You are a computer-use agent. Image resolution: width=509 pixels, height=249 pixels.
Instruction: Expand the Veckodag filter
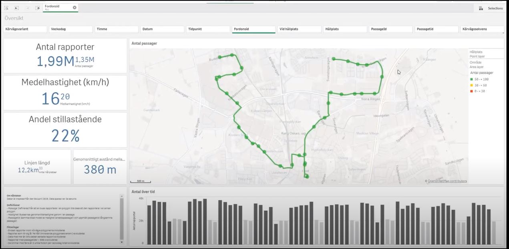(71, 29)
